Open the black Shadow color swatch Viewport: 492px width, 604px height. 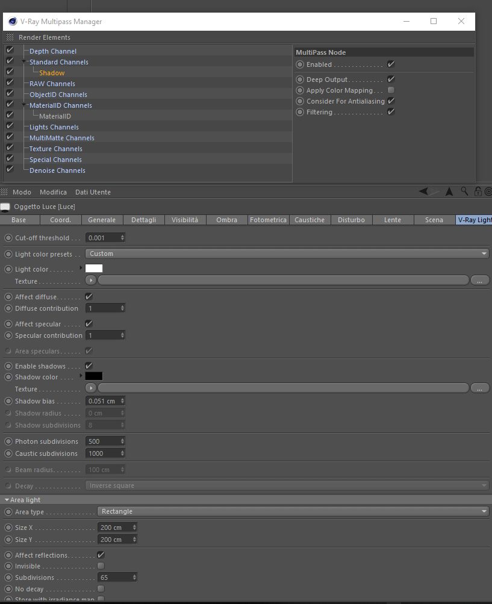point(94,376)
